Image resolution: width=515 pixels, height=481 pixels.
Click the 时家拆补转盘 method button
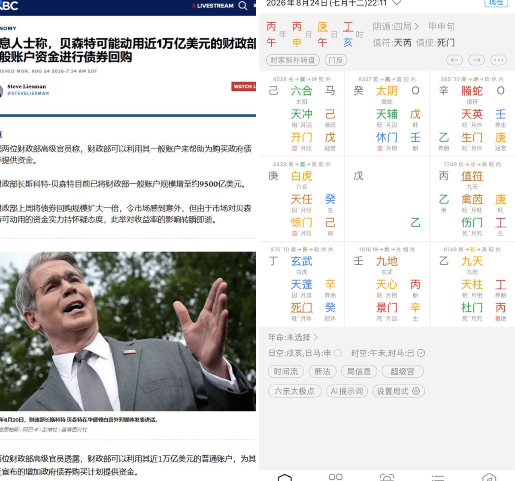(x=293, y=61)
